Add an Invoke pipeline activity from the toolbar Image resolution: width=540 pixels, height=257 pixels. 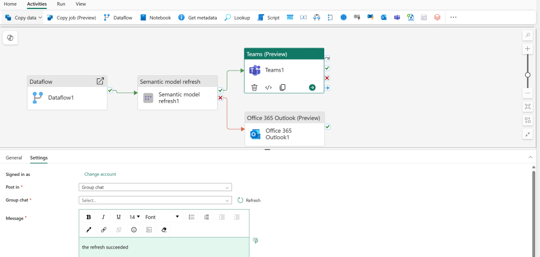(x=410, y=17)
